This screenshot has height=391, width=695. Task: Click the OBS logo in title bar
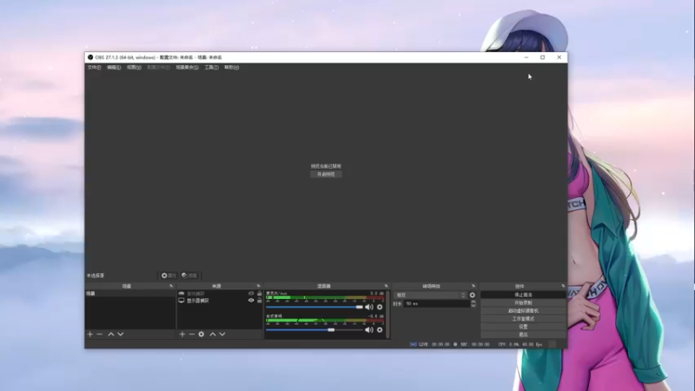point(90,57)
